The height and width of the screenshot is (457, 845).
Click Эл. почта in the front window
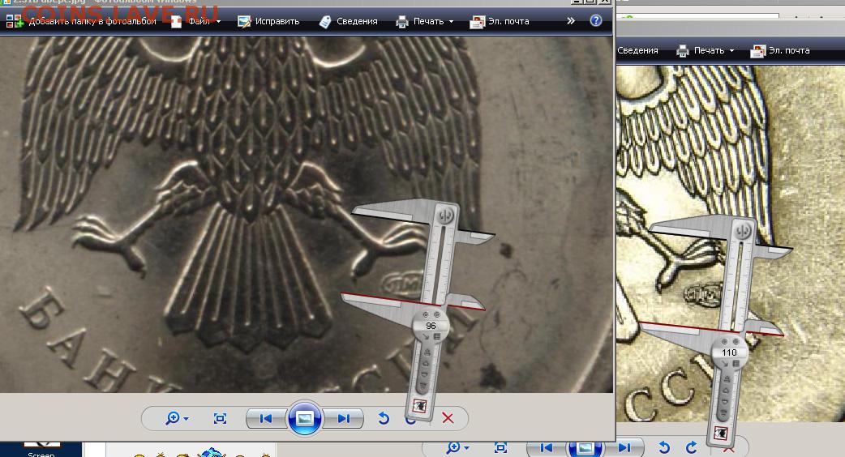[x=500, y=22]
